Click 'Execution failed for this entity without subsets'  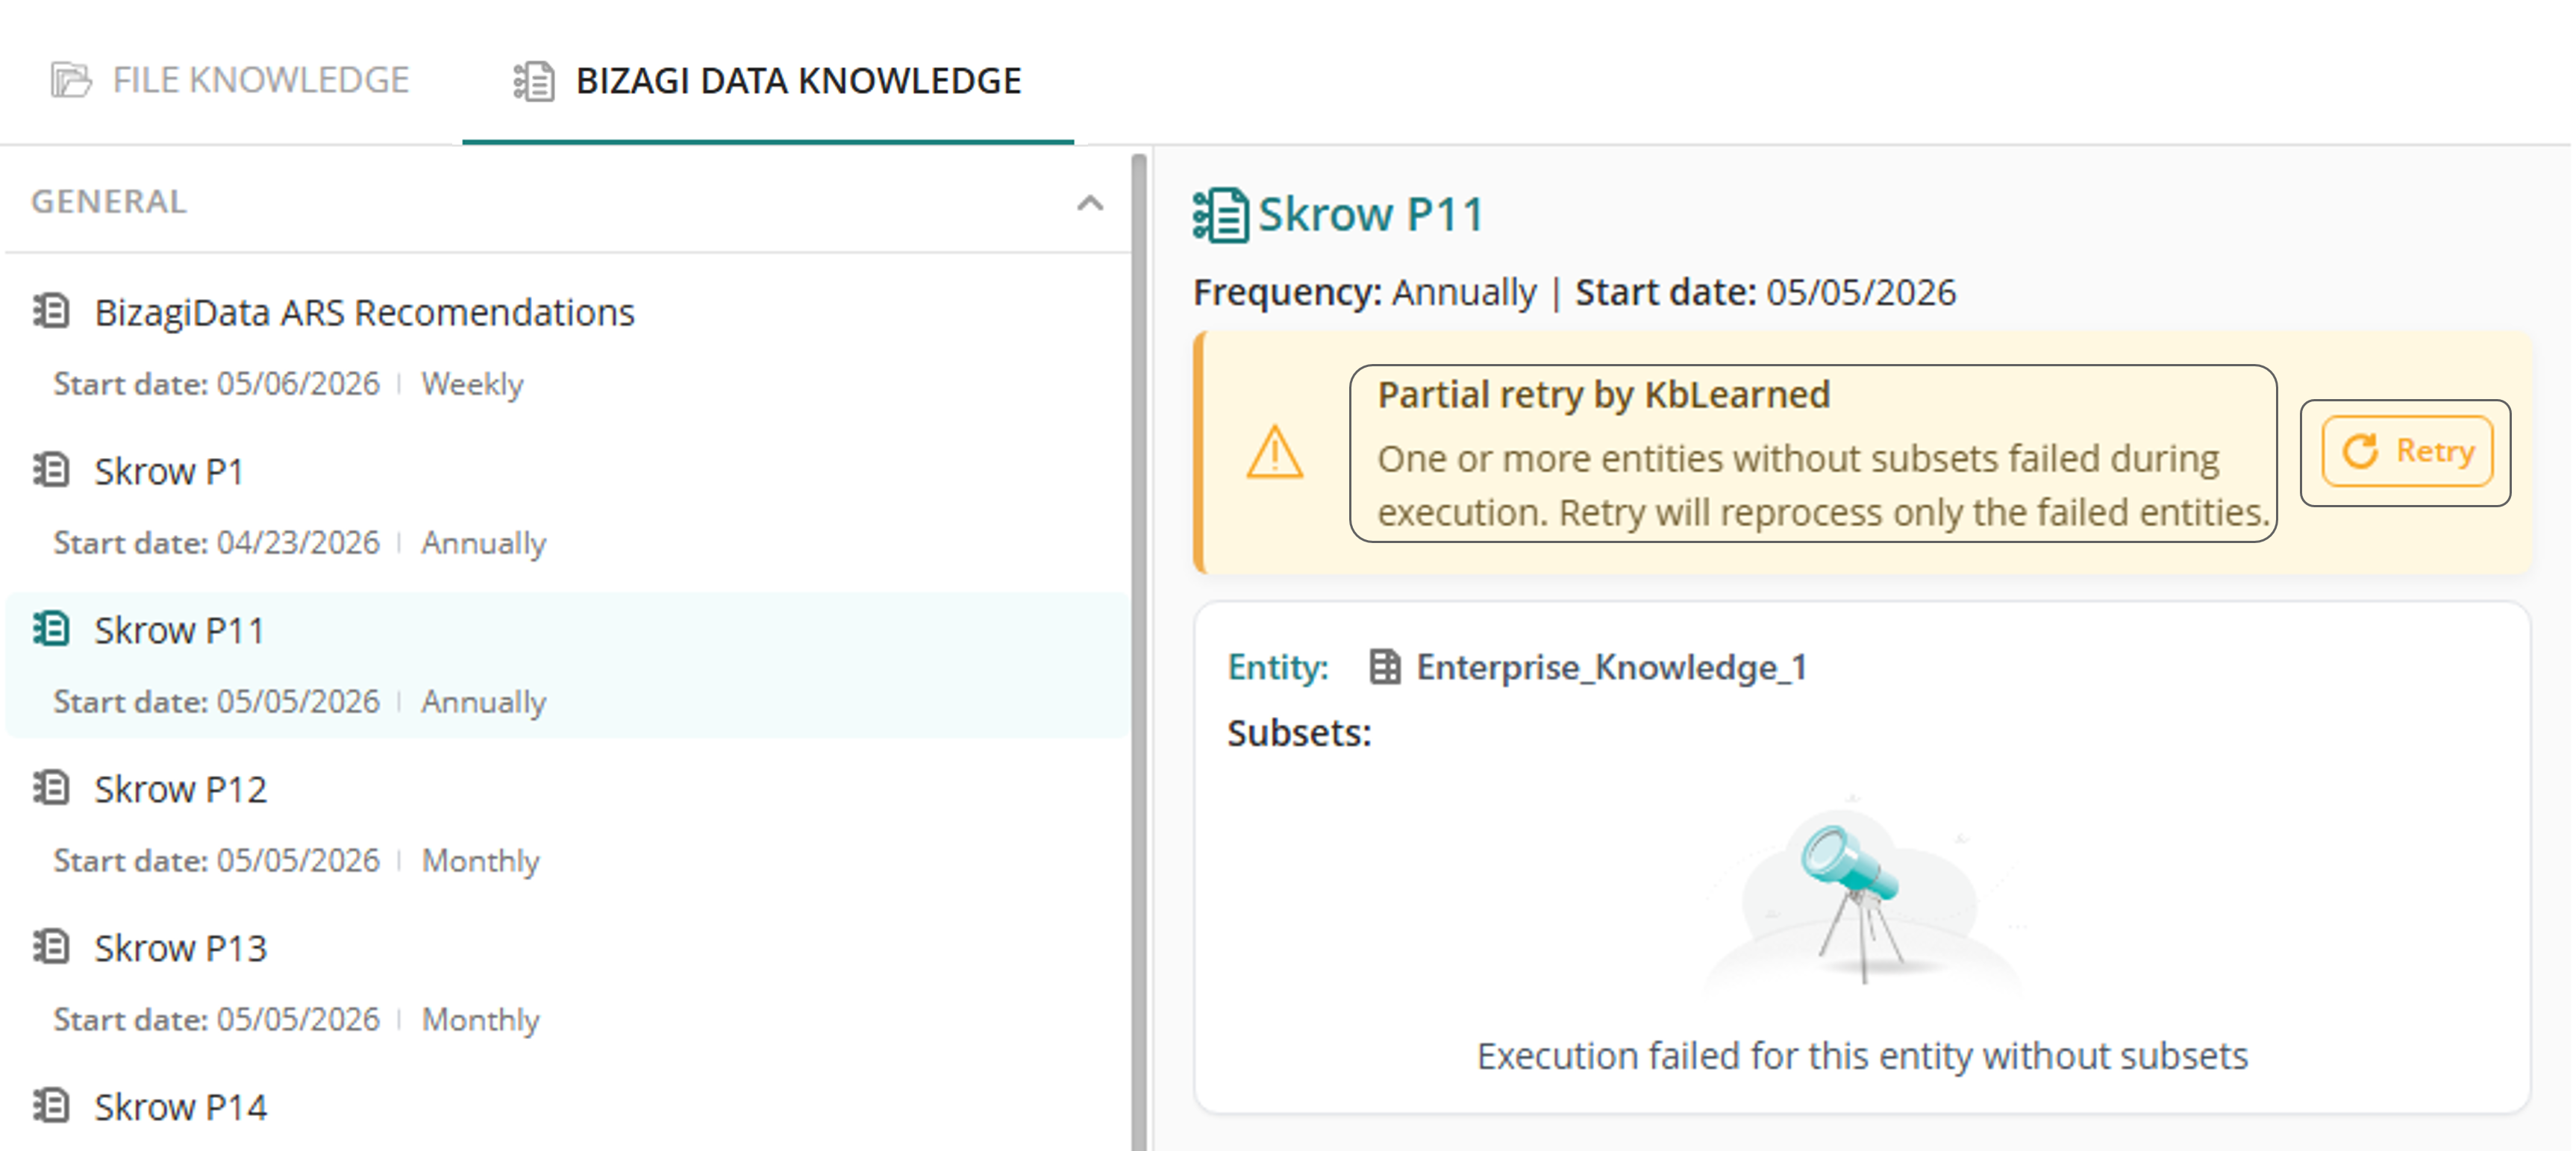pos(1862,1056)
